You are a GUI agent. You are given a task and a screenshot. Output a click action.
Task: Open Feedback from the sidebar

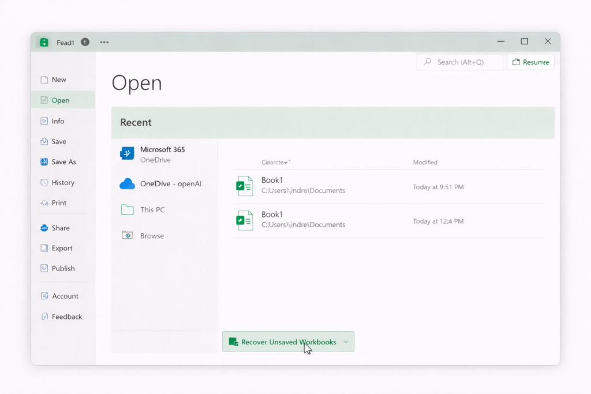click(63, 316)
